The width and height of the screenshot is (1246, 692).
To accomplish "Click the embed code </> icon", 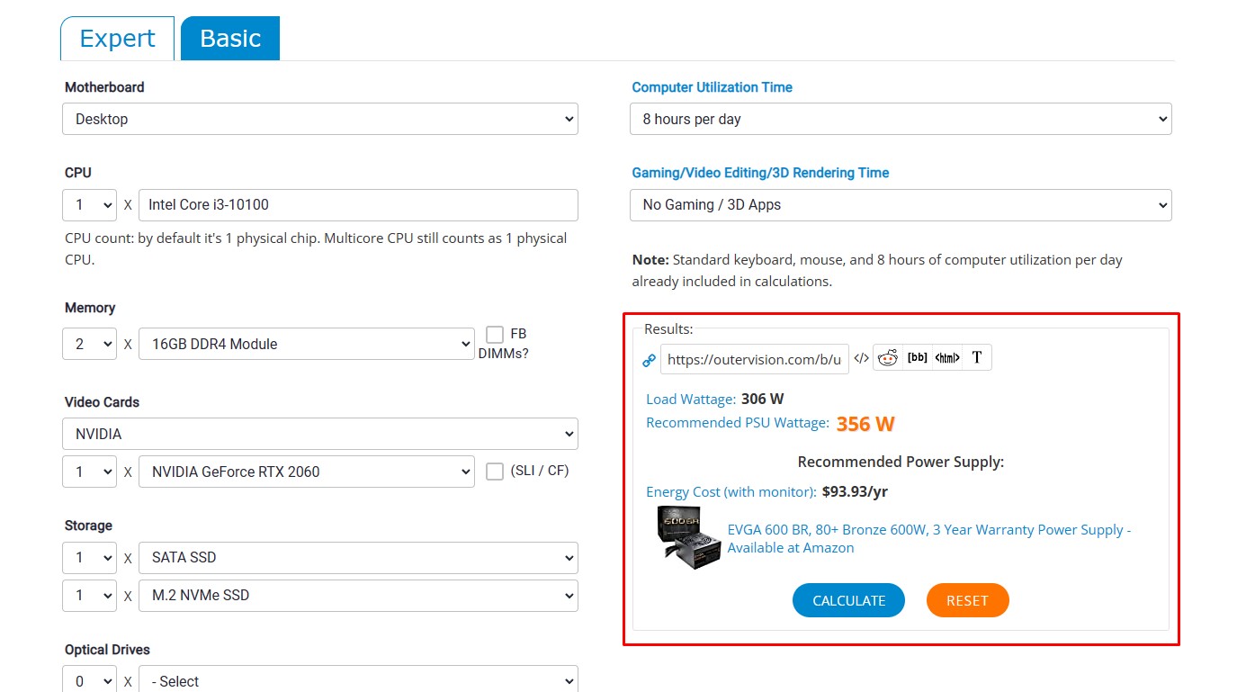I will click(x=861, y=358).
